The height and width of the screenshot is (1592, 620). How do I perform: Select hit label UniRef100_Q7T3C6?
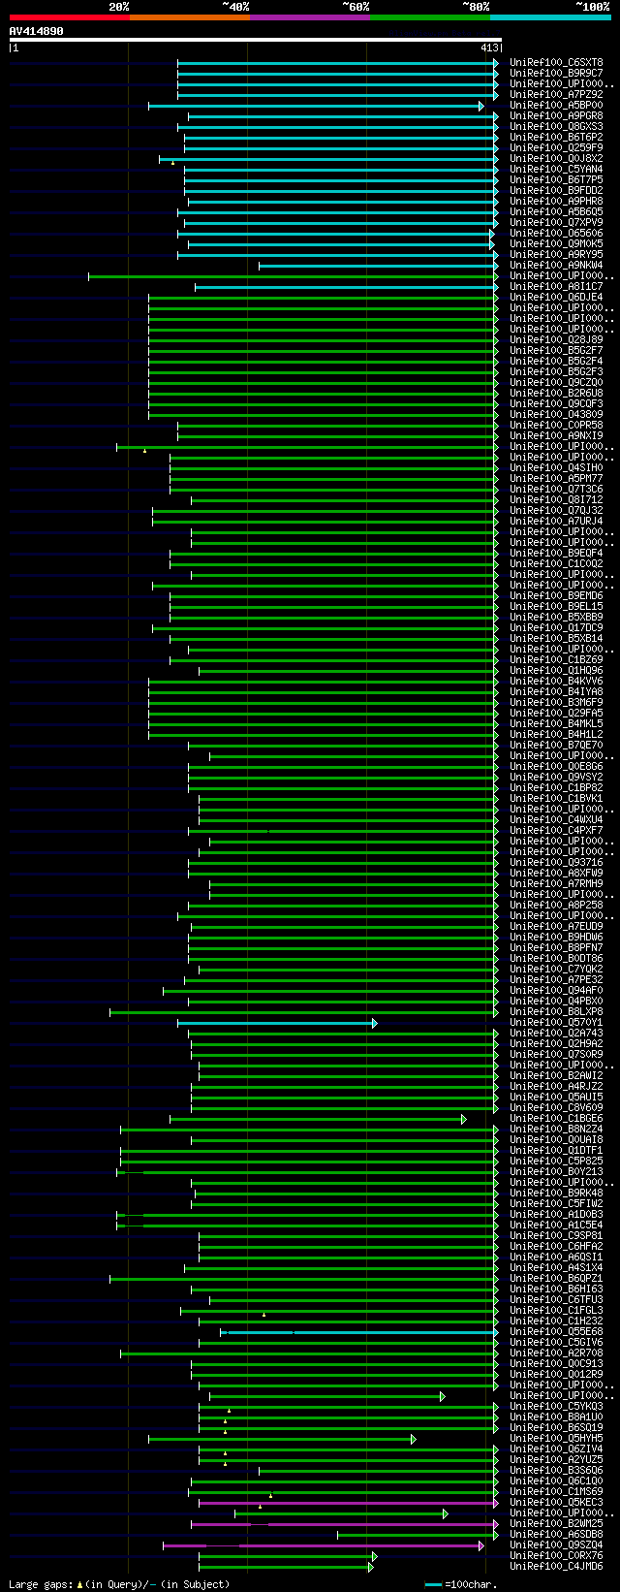(556, 490)
